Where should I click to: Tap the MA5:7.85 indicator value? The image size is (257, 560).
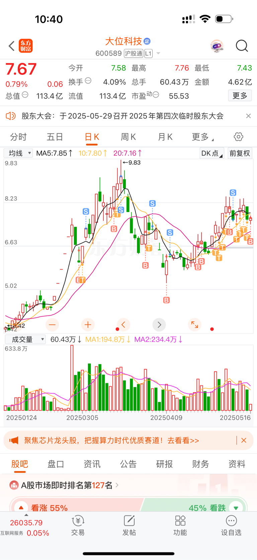(x=54, y=153)
